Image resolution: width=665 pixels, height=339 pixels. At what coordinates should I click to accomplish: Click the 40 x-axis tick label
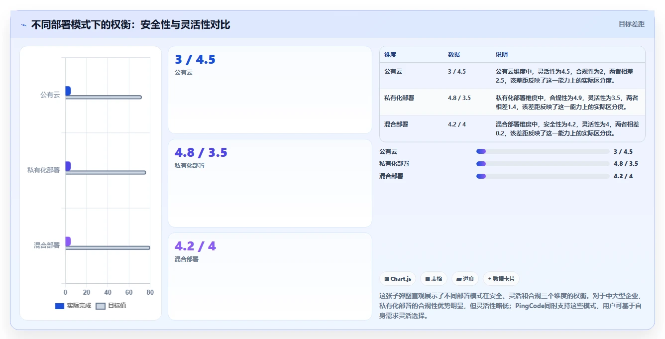point(108,292)
